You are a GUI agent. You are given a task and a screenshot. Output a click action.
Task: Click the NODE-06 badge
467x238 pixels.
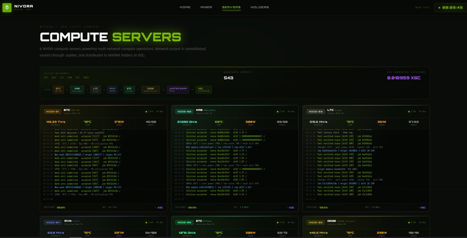315,222
